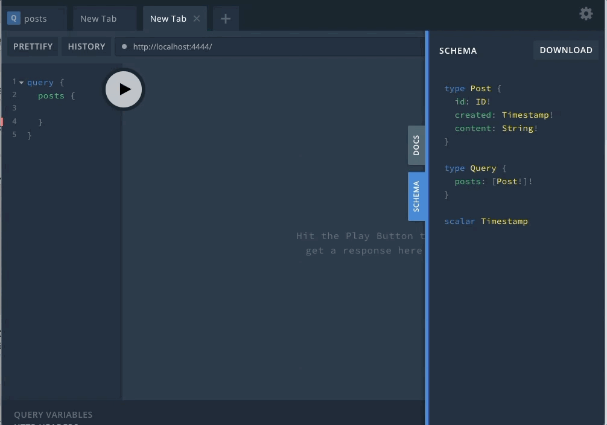This screenshot has height=425, width=607.
Task: Open query History
Action: 86,46
